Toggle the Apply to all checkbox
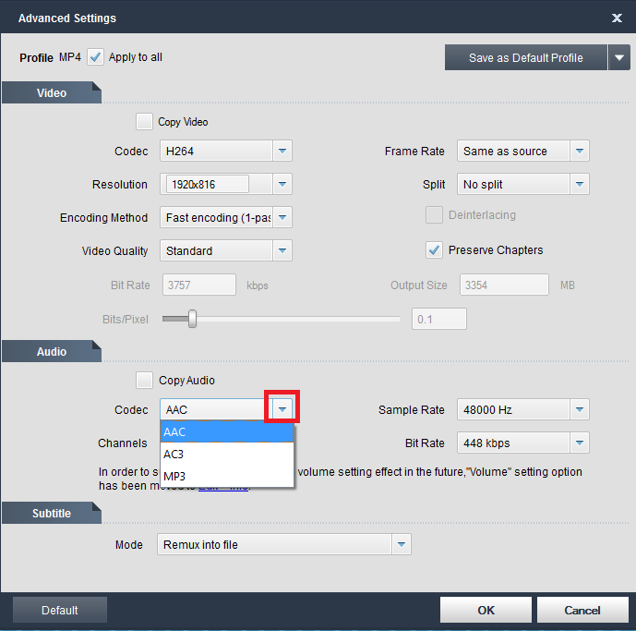The width and height of the screenshot is (636, 631). click(x=96, y=57)
